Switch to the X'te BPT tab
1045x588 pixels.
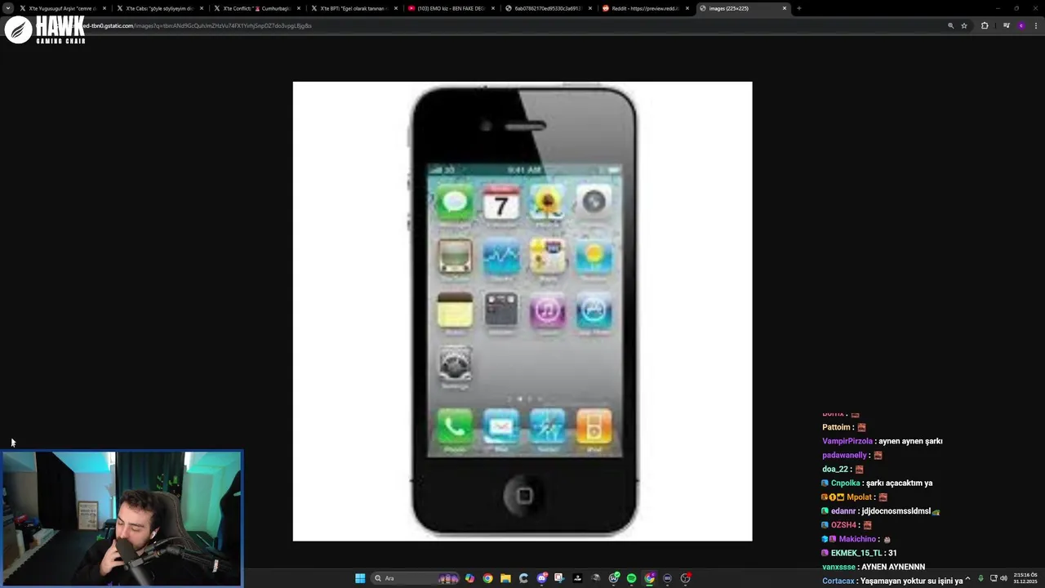coord(354,8)
